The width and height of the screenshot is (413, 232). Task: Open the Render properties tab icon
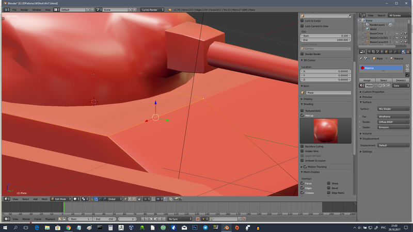[x=369, y=52]
